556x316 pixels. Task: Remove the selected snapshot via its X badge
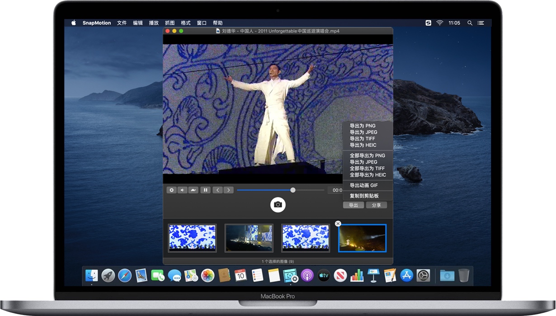[x=338, y=223]
